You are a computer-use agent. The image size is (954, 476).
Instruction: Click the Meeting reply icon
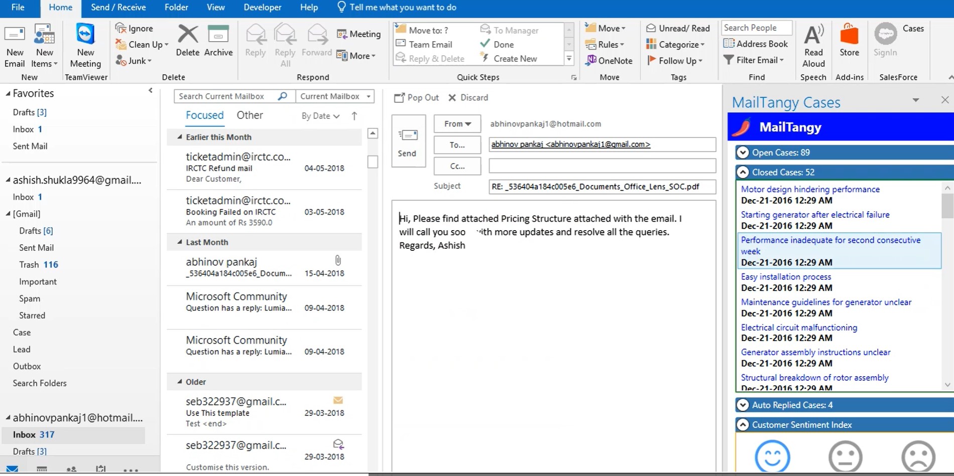tap(342, 34)
